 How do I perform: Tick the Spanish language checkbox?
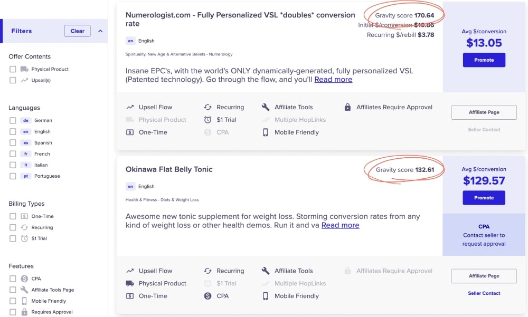[x=13, y=142]
